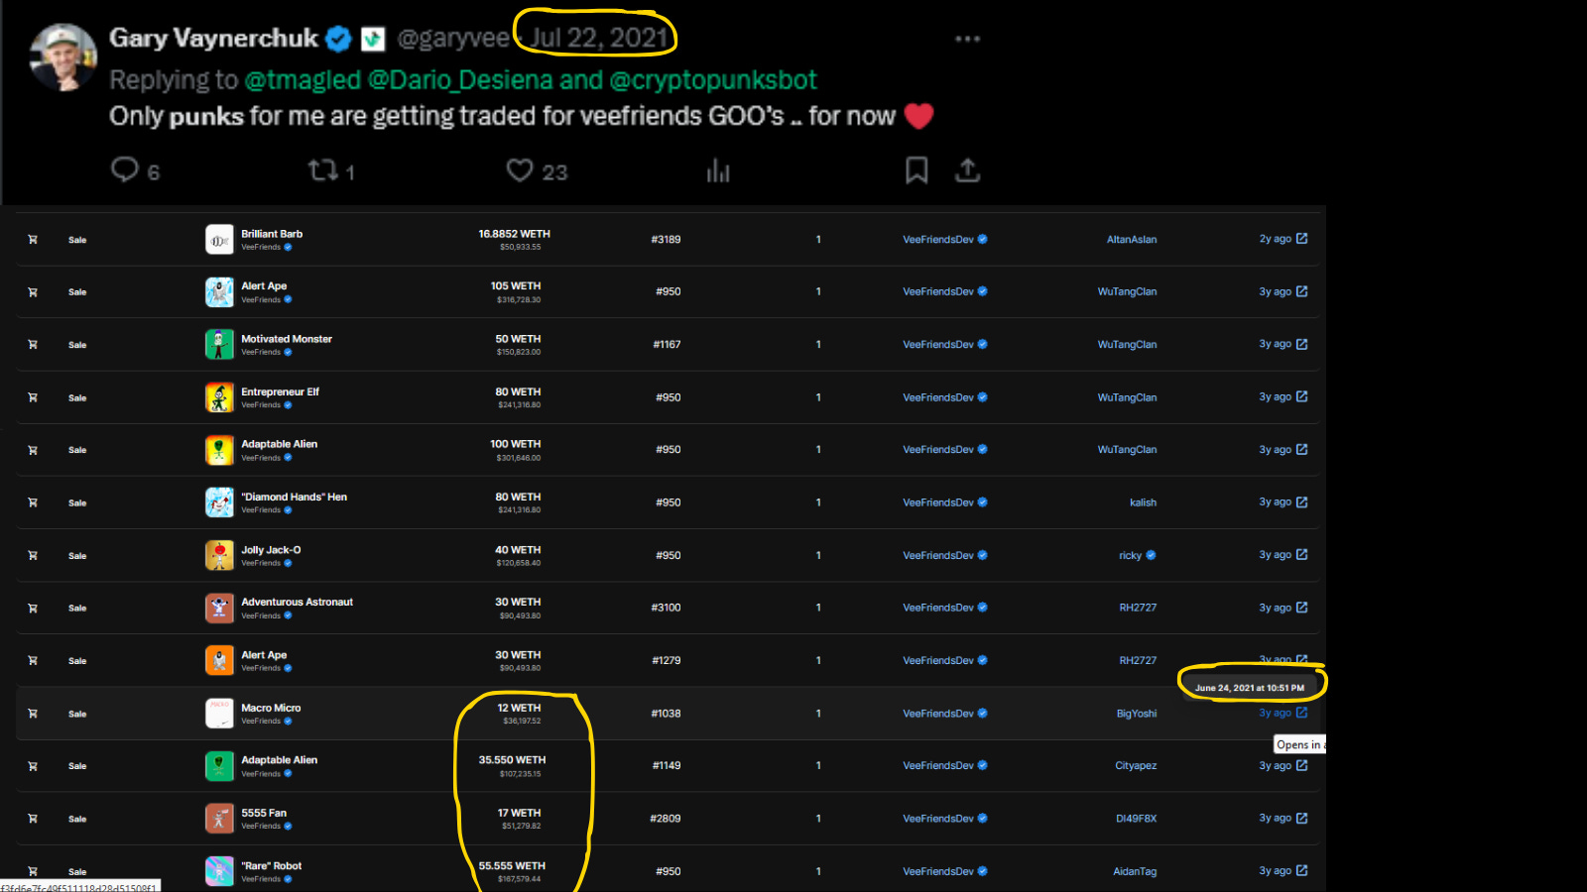Screen dimensions: 1587x892
Task: Like the tweet with heart icon
Action: coord(520,170)
